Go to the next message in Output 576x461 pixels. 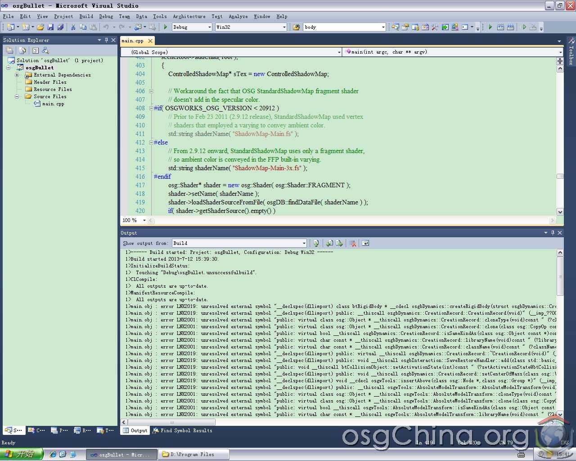[x=339, y=243]
